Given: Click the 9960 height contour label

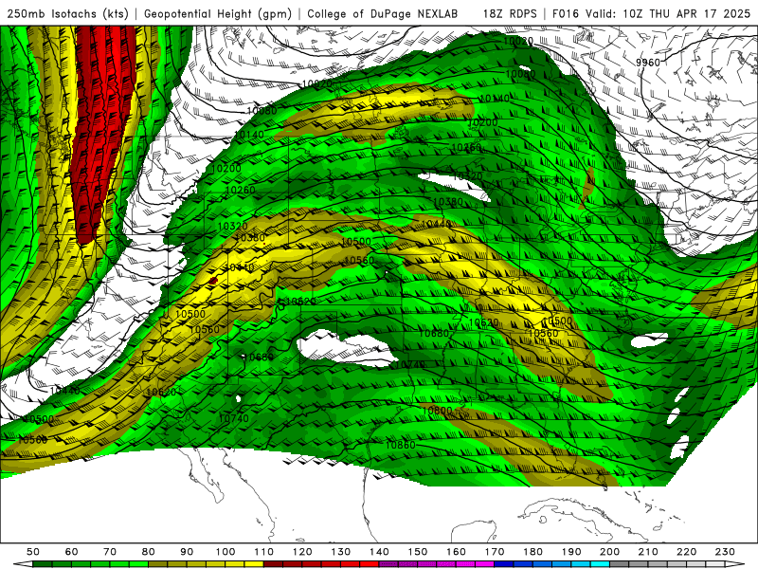Looking at the screenshot, I should click(x=648, y=63).
